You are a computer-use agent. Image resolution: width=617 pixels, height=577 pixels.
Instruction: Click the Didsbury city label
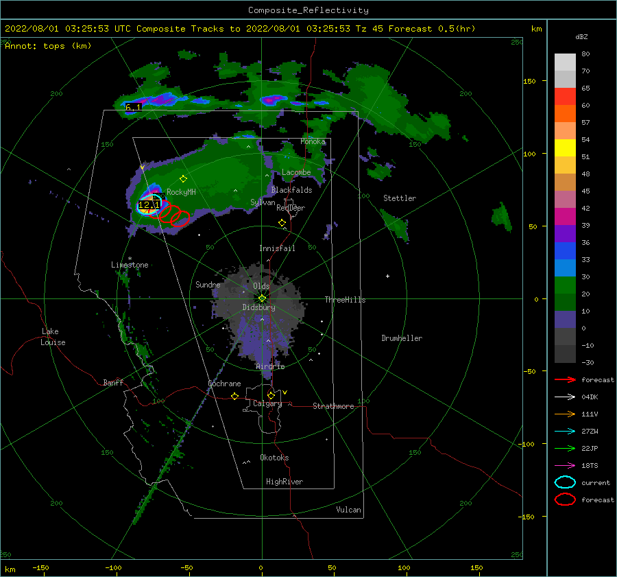tap(258, 307)
